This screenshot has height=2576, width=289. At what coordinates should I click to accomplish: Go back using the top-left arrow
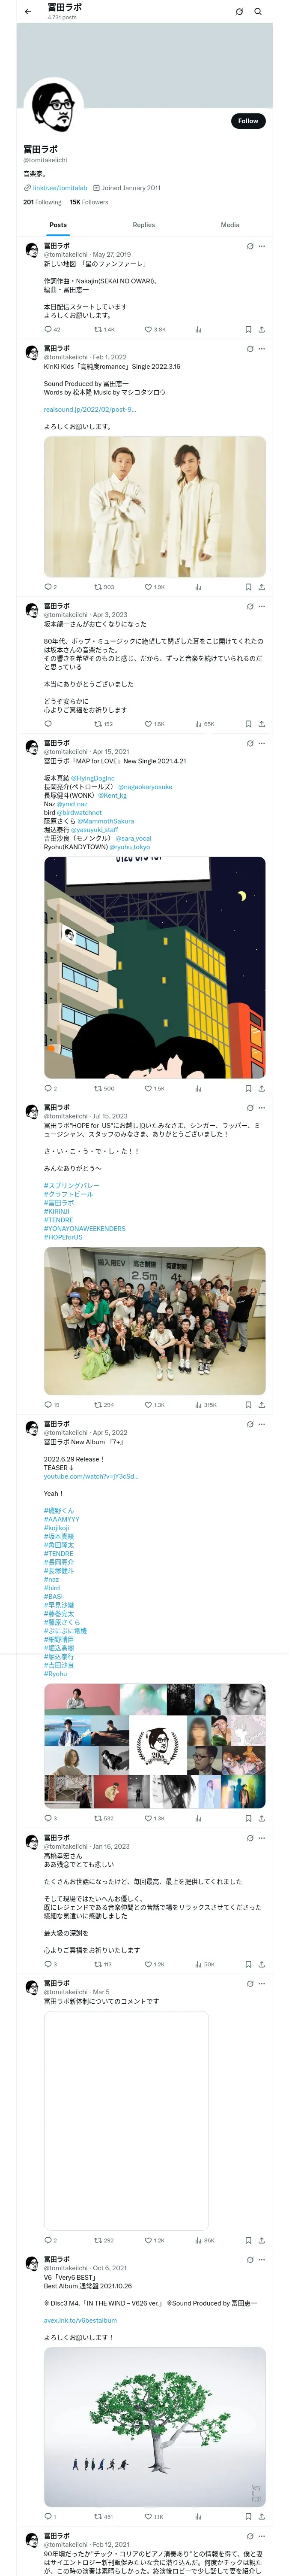tap(28, 11)
